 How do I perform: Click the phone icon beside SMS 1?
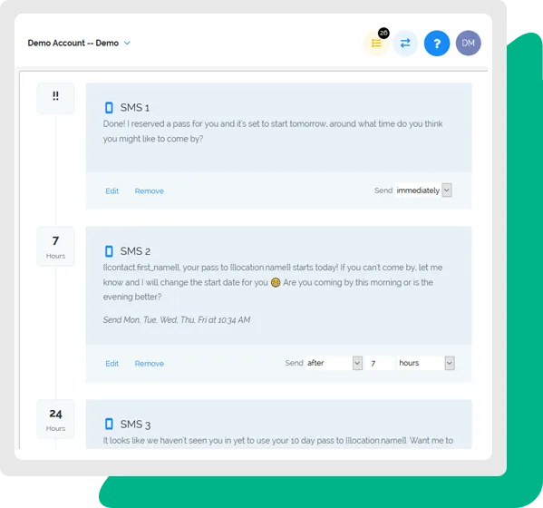[x=109, y=108]
